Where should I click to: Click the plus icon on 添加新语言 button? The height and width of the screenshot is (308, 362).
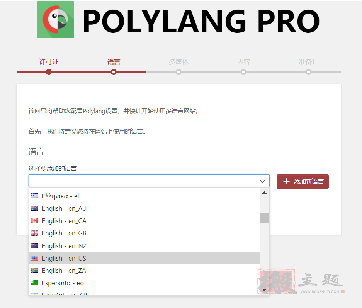tap(286, 181)
